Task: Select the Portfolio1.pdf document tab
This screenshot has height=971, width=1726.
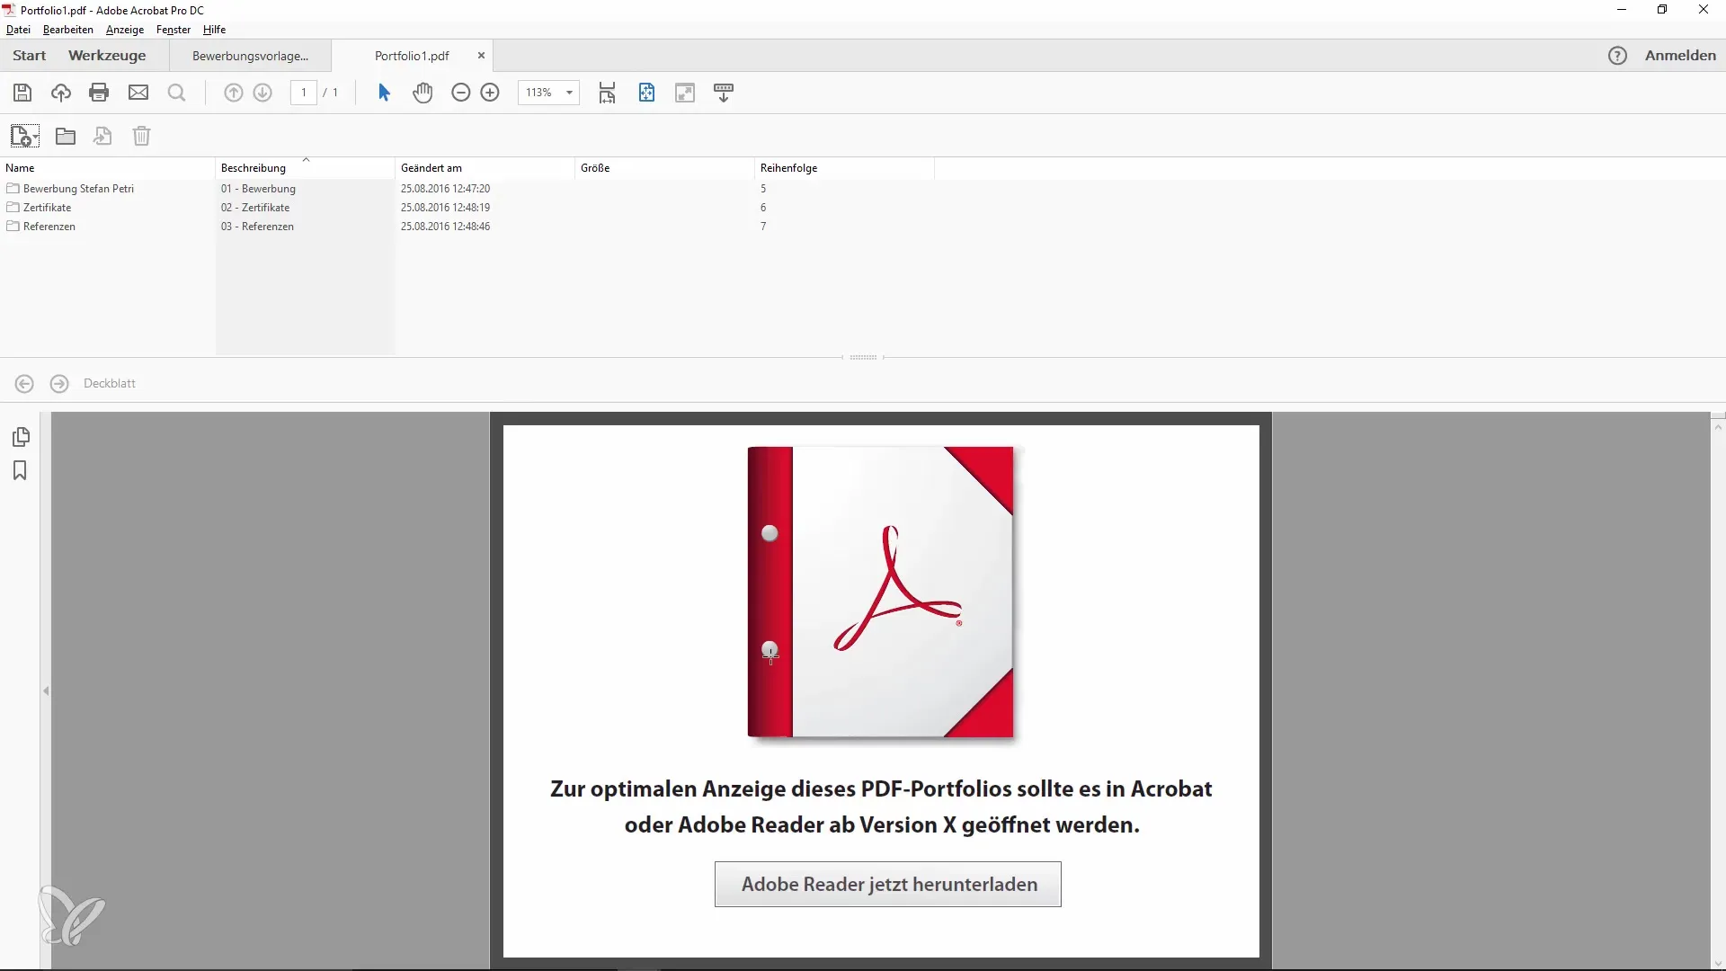Action: coord(412,56)
